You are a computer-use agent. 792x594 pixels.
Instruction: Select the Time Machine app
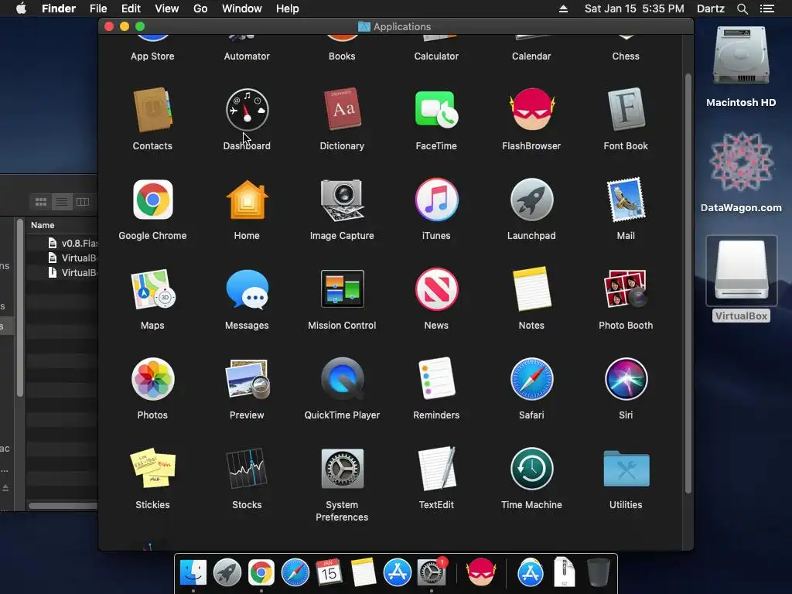[531, 468]
